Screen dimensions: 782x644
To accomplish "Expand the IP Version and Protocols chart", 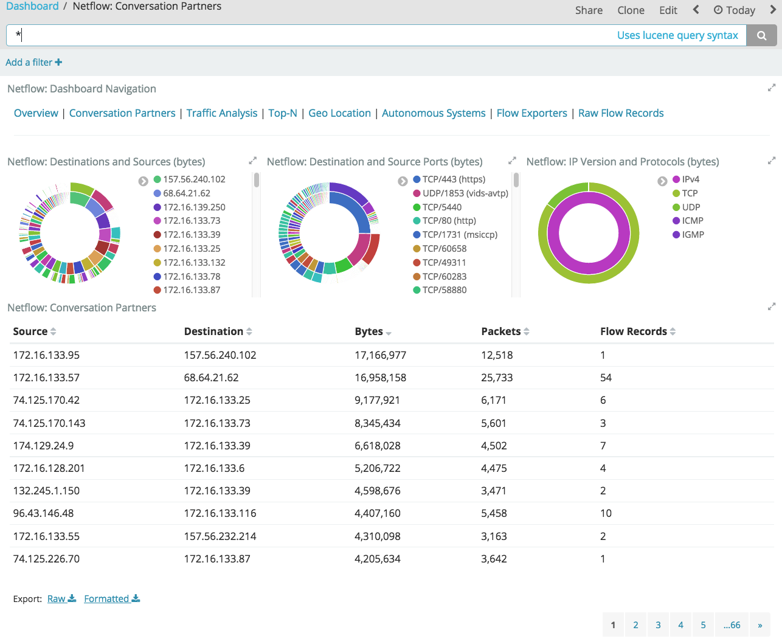I will [x=772, y=160].
